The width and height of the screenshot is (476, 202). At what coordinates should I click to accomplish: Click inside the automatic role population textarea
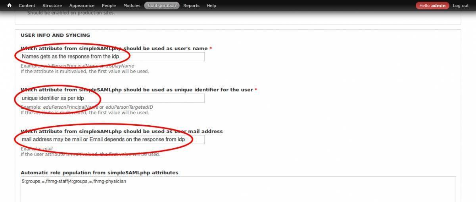[x=238, y=190]
